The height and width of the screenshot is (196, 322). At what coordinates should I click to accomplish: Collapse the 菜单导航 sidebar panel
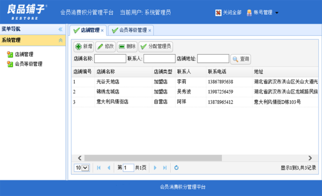[60, 29]
